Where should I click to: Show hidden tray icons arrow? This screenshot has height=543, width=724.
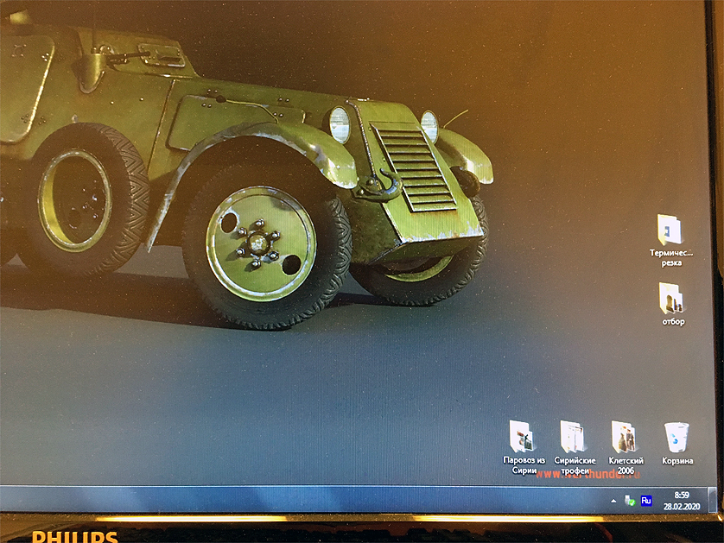(x=613, y=501)
